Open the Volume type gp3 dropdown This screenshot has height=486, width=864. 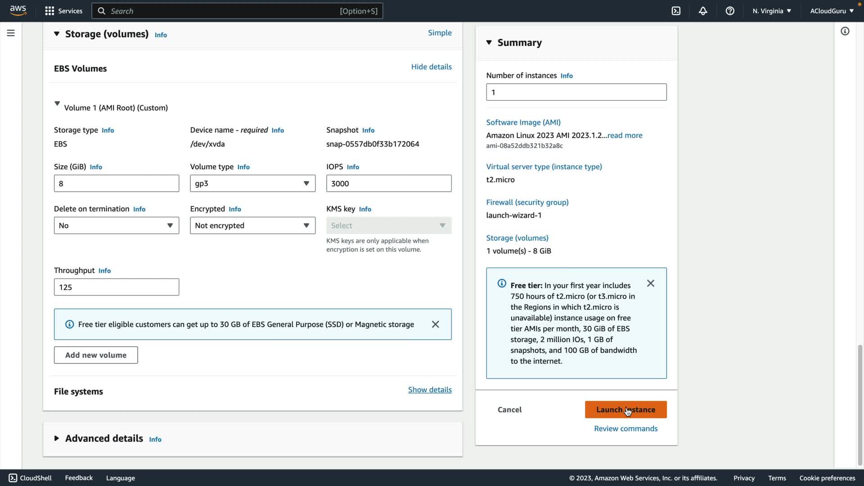point(252,184)
